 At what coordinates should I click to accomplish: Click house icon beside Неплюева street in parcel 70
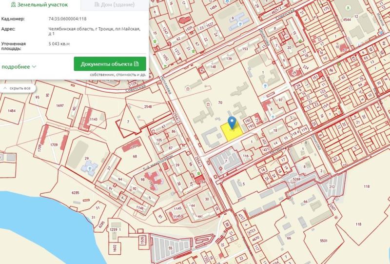point(188,88)
